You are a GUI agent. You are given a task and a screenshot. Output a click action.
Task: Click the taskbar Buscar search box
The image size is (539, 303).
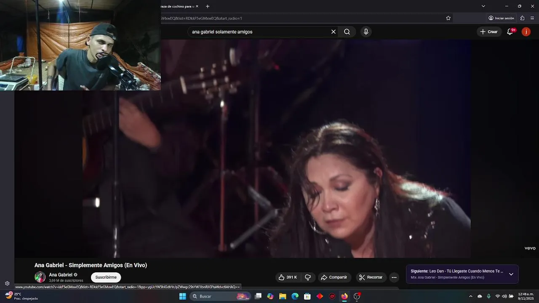(x=220, y=296)
